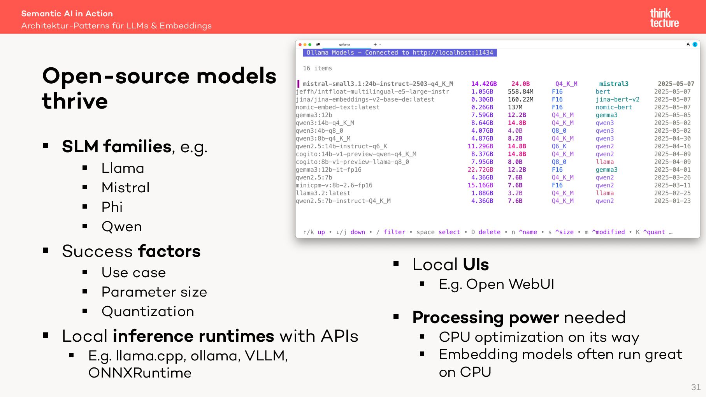This screenshot has width=706, height=397.
Task: Click the 'Mistral' bullet item
Action: tap(125, 188)
